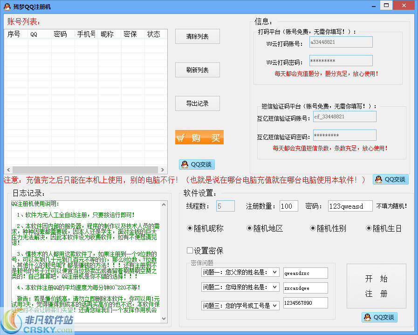The width and height of the screenshot is (418, 335).
Task: Close the 残梦QQ注册机 window
Action: tap(404, 5)
